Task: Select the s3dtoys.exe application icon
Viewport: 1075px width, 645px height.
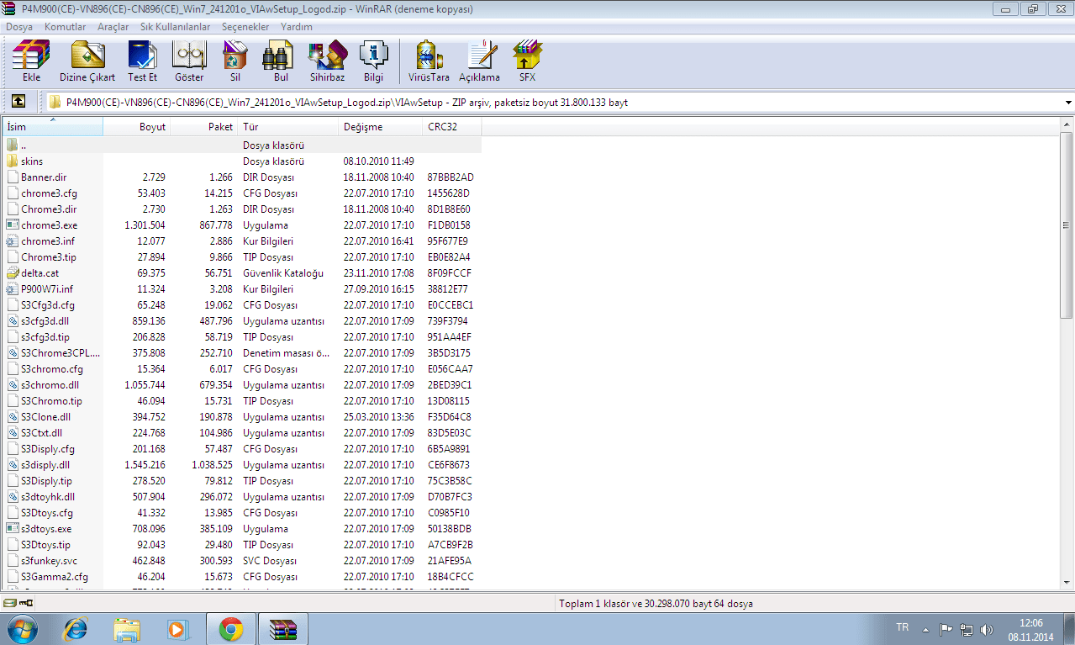Action: point(13,529)
